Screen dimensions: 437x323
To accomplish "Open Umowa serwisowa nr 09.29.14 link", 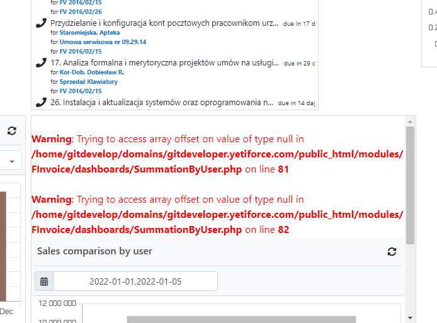I will pyautogui.click(x=103, y=42).
